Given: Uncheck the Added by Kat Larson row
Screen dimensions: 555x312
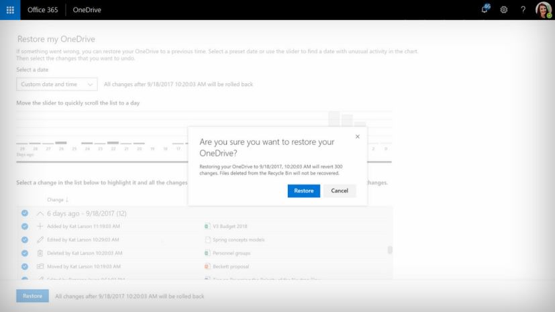Looking at the screenshot, I should (x=24, y=226).
